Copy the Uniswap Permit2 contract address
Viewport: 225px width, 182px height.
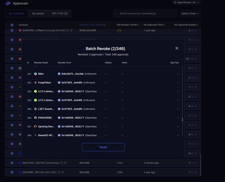pyautogui.click(x=71, y=30)
